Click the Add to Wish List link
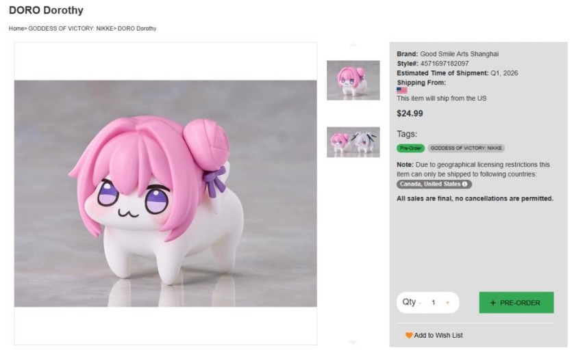This screenshot has height=350, width=572. pos(438,336)
